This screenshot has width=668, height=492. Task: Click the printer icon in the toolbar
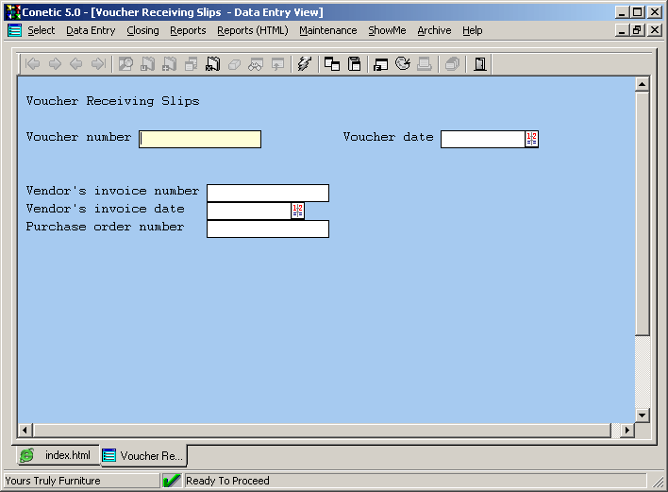click(x=425, y=64)
